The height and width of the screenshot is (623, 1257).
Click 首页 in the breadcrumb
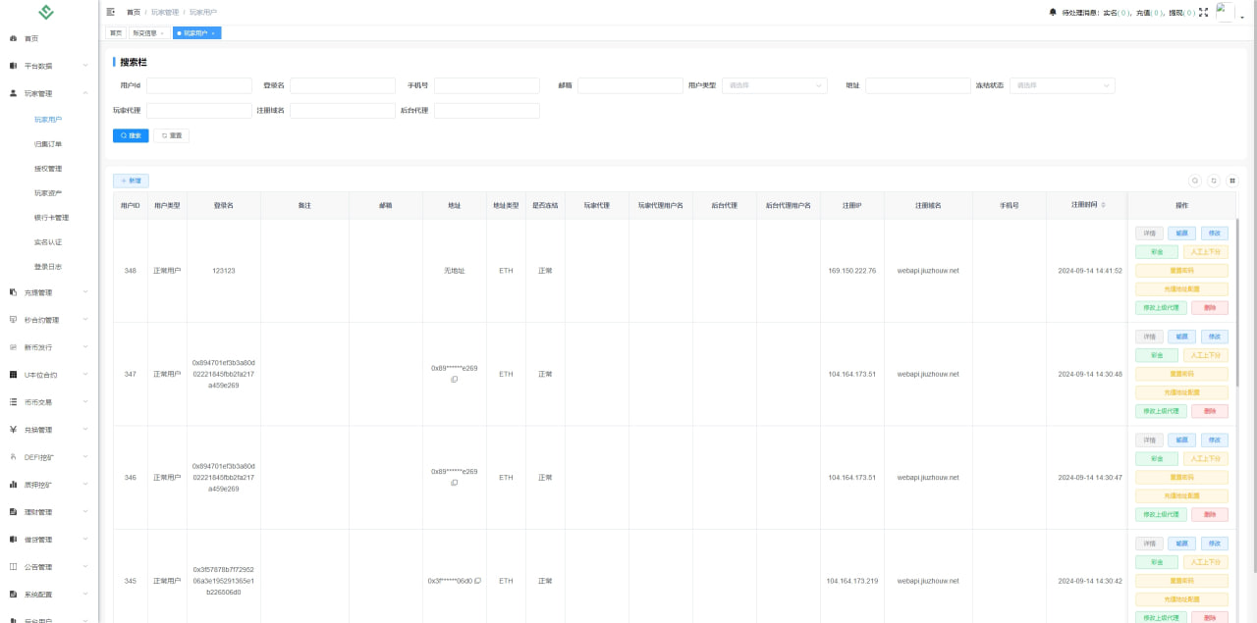134,12
